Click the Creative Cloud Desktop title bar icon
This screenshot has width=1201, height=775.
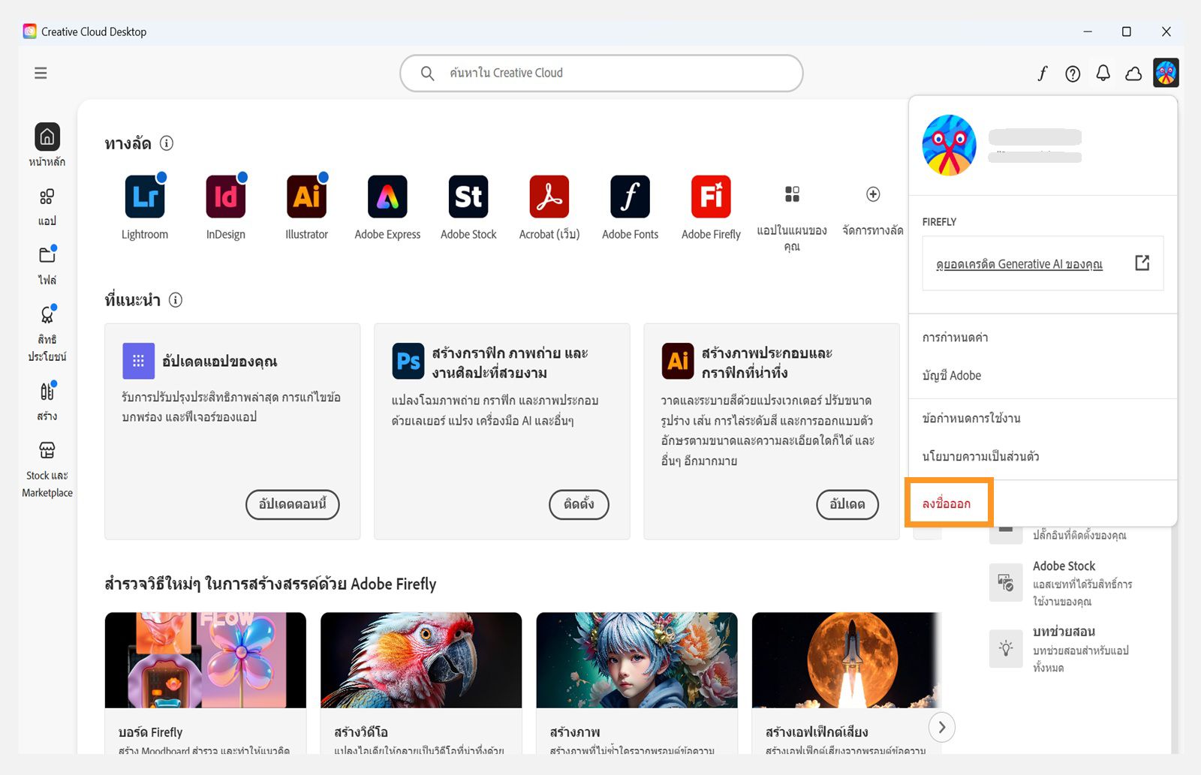(29, 32)
